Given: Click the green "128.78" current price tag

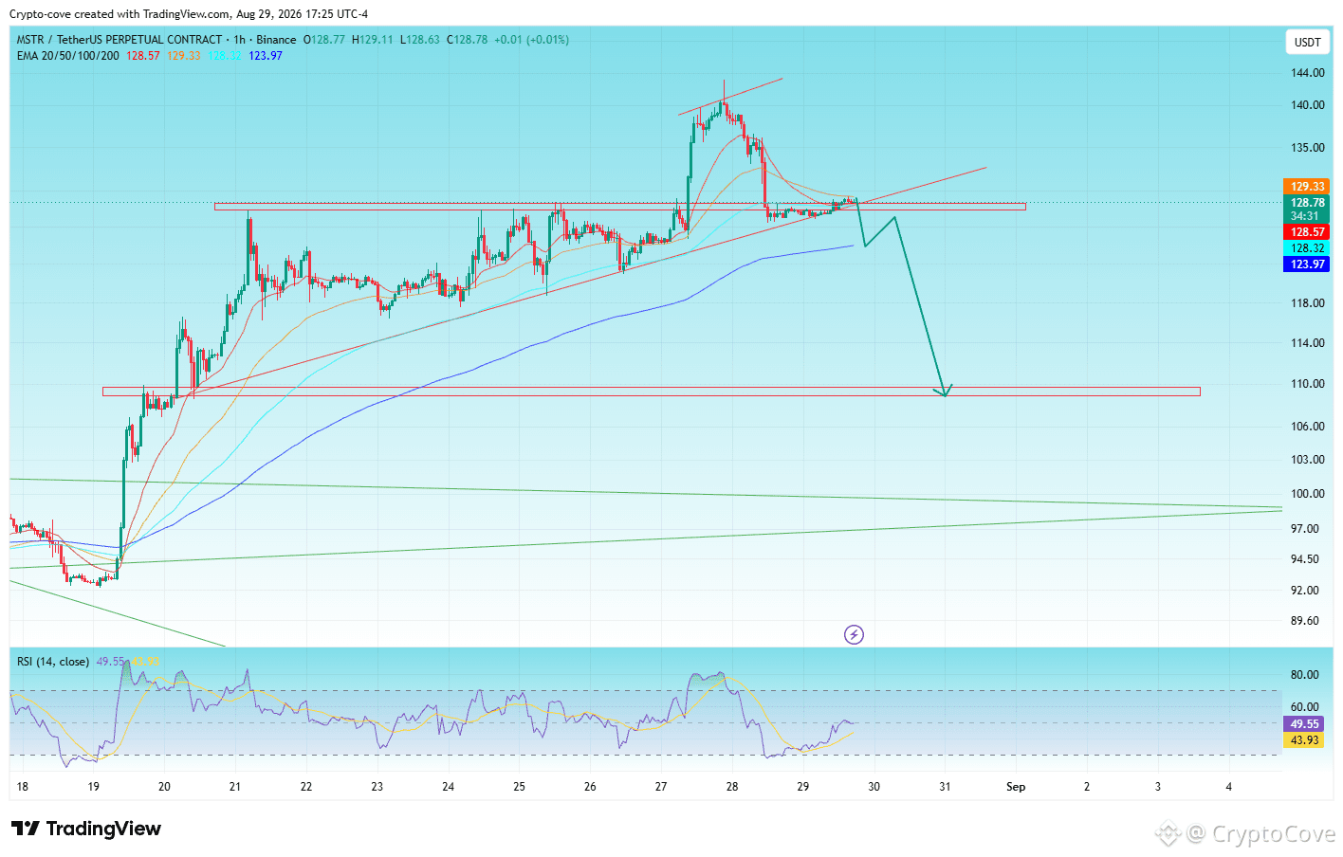Looking at the screenshot, I should [1307, 203].
